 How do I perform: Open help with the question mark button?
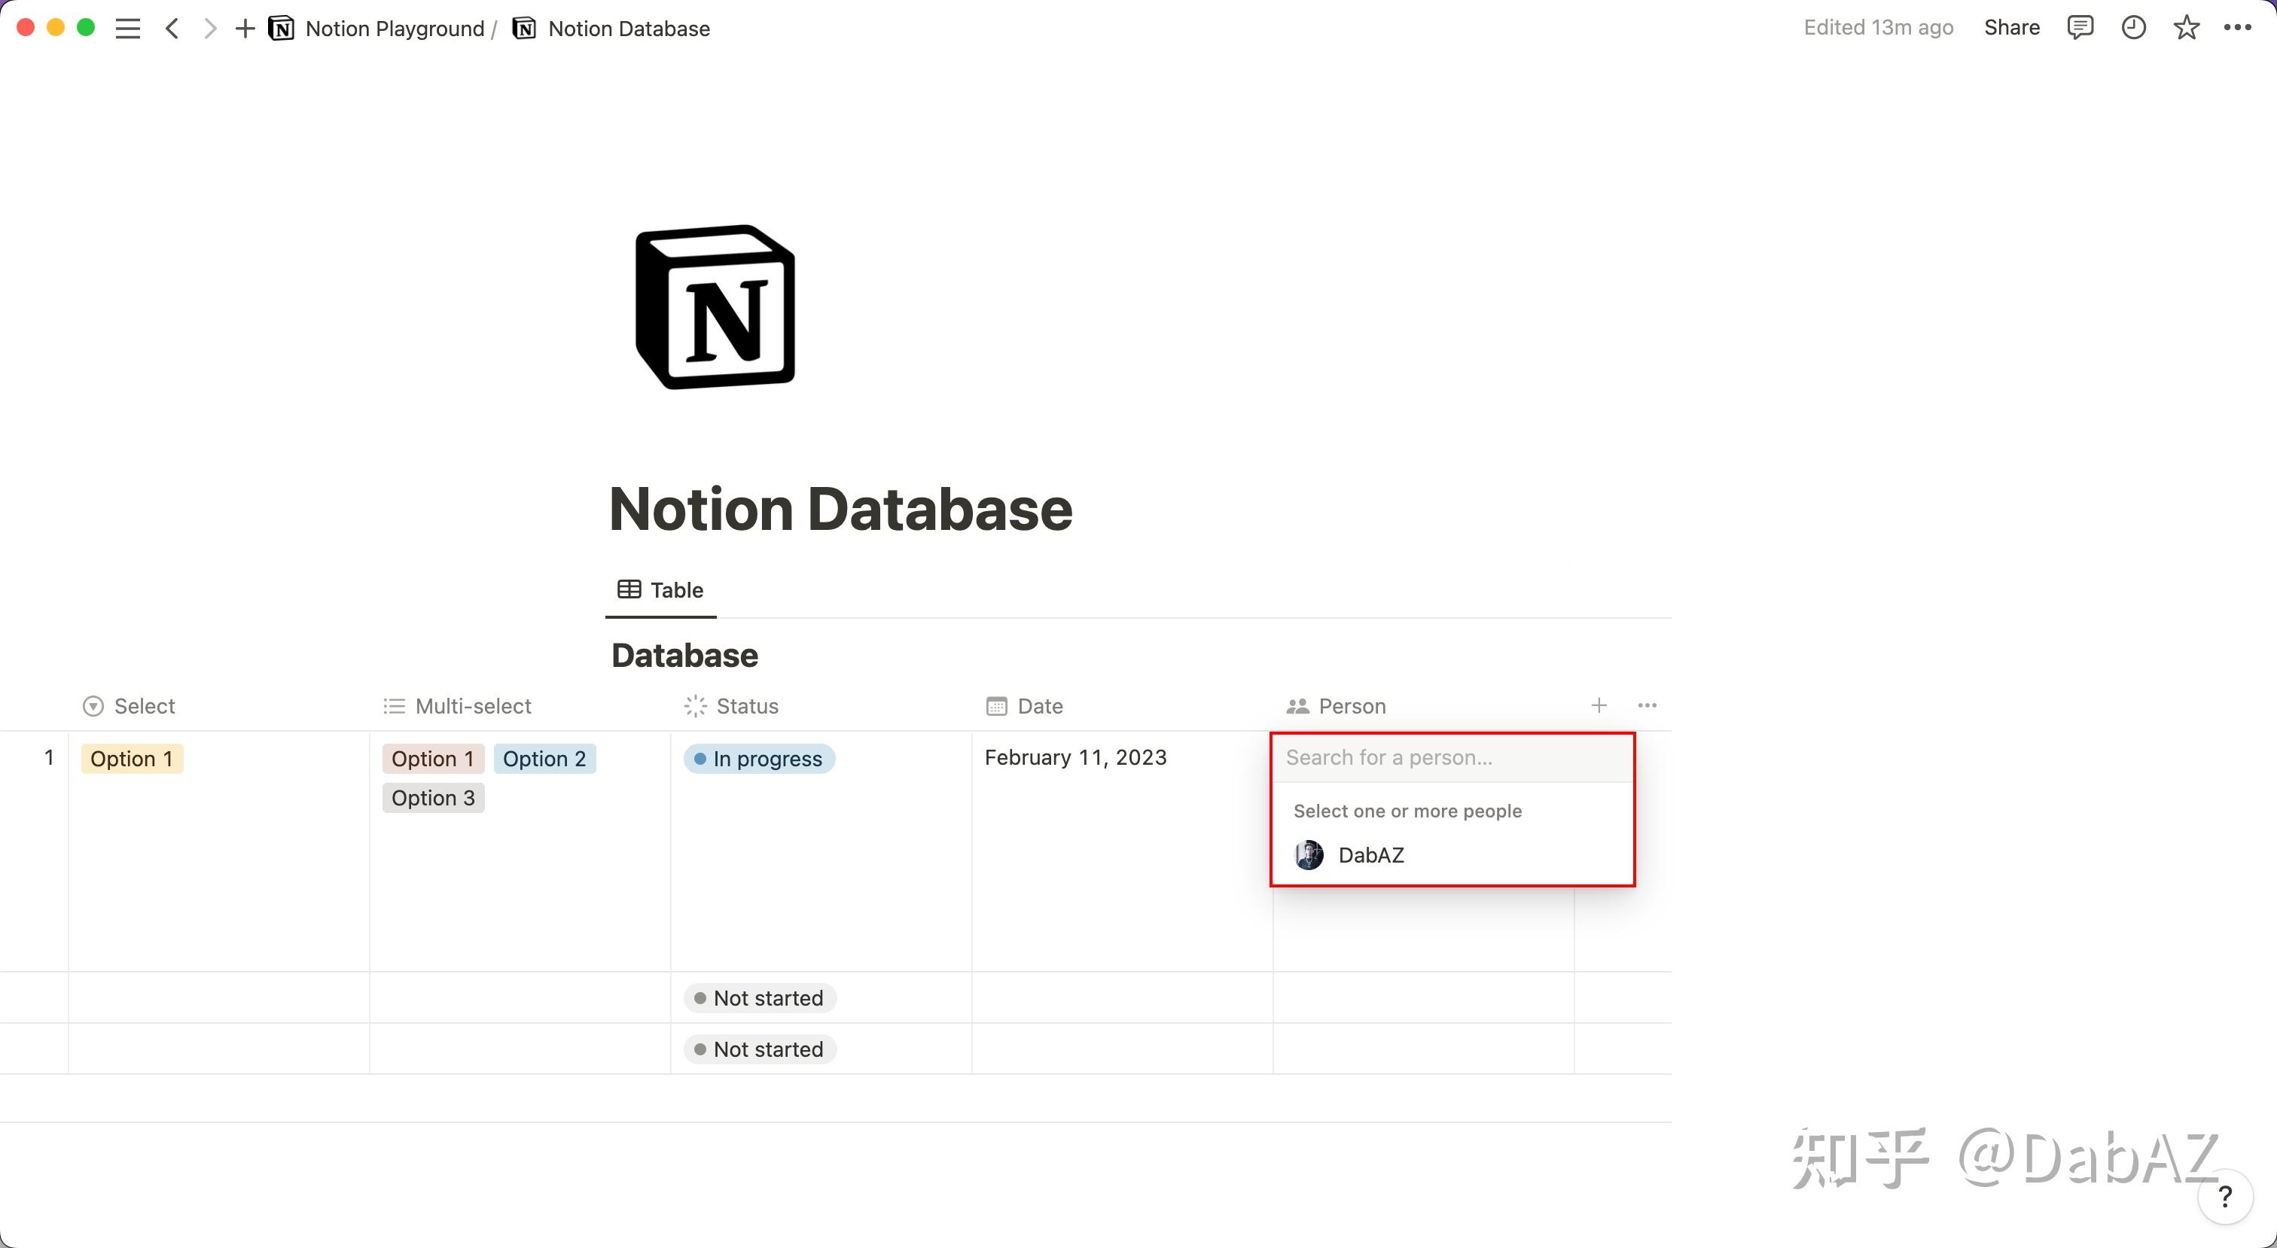(x=2225, y=1198)
